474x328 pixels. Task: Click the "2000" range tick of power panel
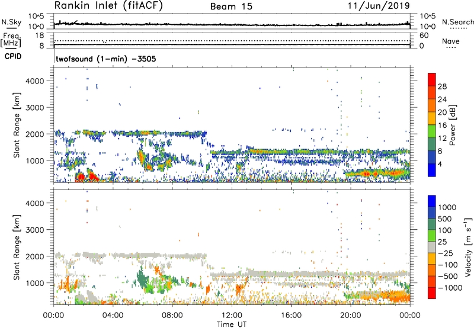[x=34, y=134]
